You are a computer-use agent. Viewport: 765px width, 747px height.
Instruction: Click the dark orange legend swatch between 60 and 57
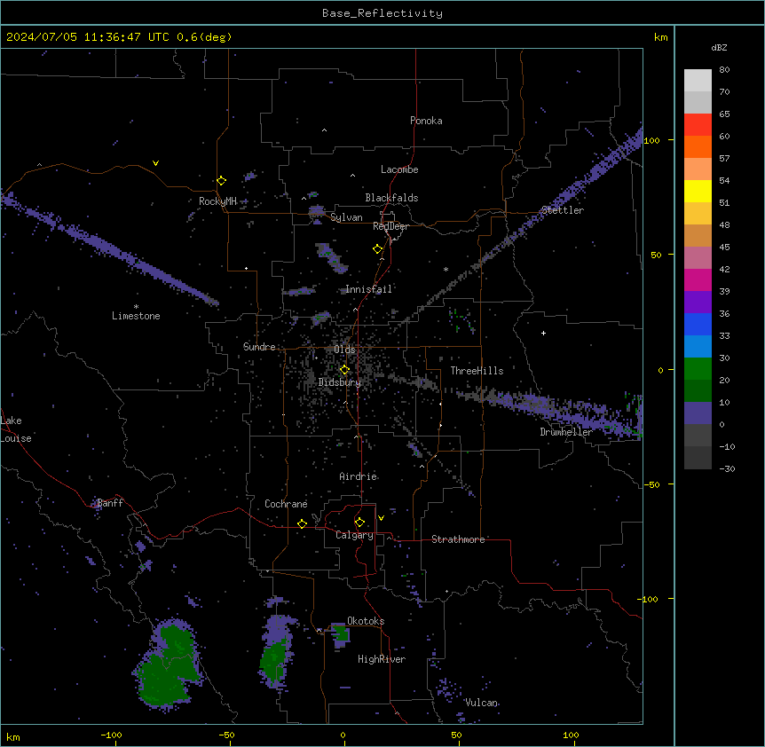click(698, 146)
